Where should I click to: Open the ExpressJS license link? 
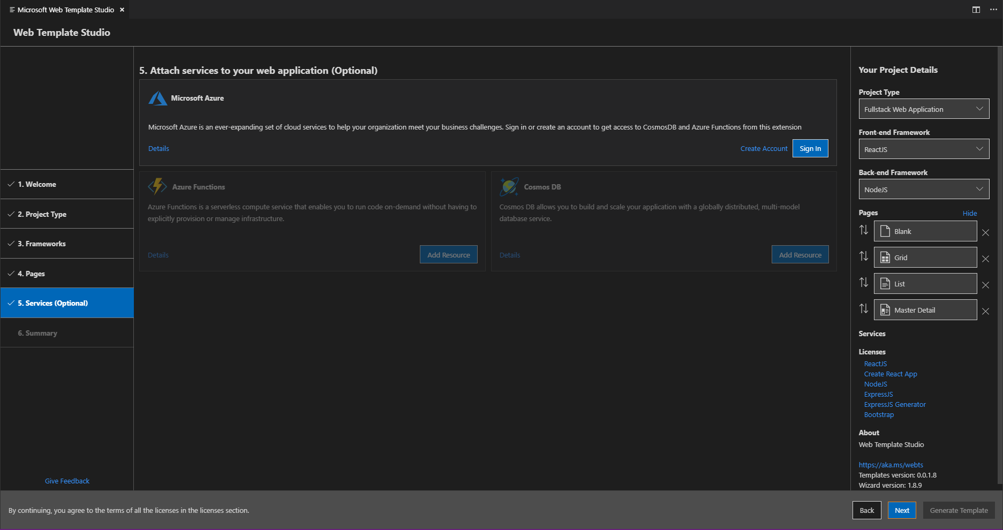(878, 394)
